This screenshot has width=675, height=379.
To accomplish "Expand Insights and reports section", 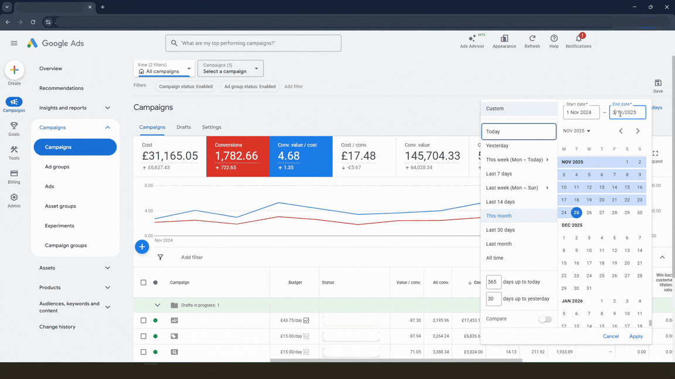I will pos(107,108).
